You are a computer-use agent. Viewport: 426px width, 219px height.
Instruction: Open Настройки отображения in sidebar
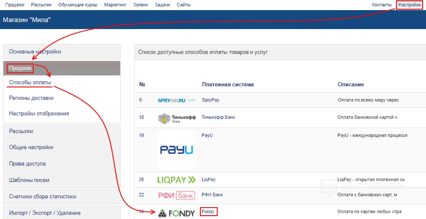click(39, 113)
